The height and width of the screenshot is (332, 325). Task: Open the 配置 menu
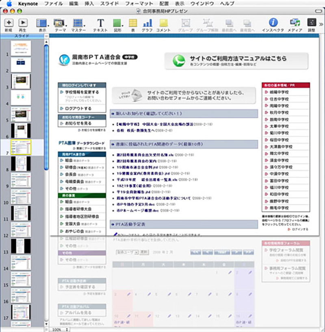(x=164, y=4)
